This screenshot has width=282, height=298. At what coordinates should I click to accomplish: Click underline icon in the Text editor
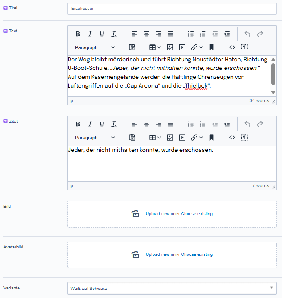[102, 34]
